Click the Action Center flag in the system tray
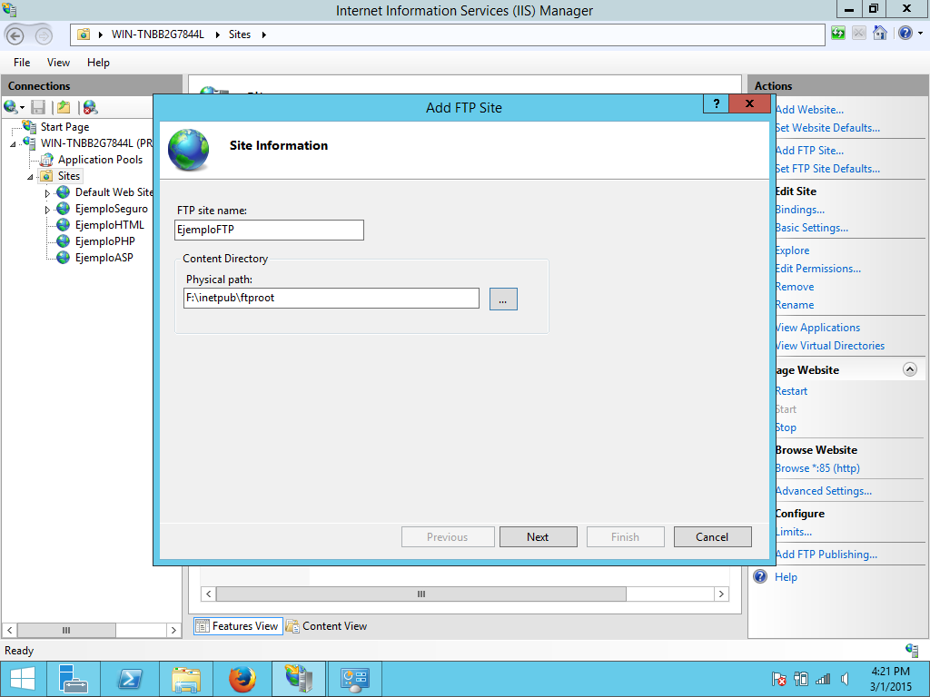Image resolution: width=930 pixels, height=697 pixels. pyautogui.click(x=777, y=678)
